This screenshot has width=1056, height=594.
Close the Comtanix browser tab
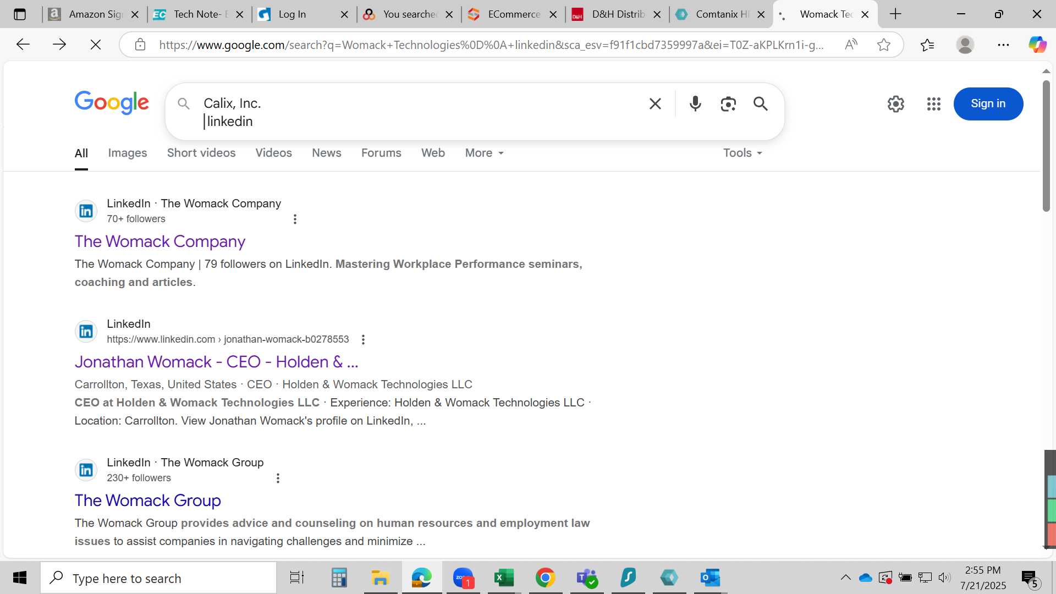pos(761,15)
